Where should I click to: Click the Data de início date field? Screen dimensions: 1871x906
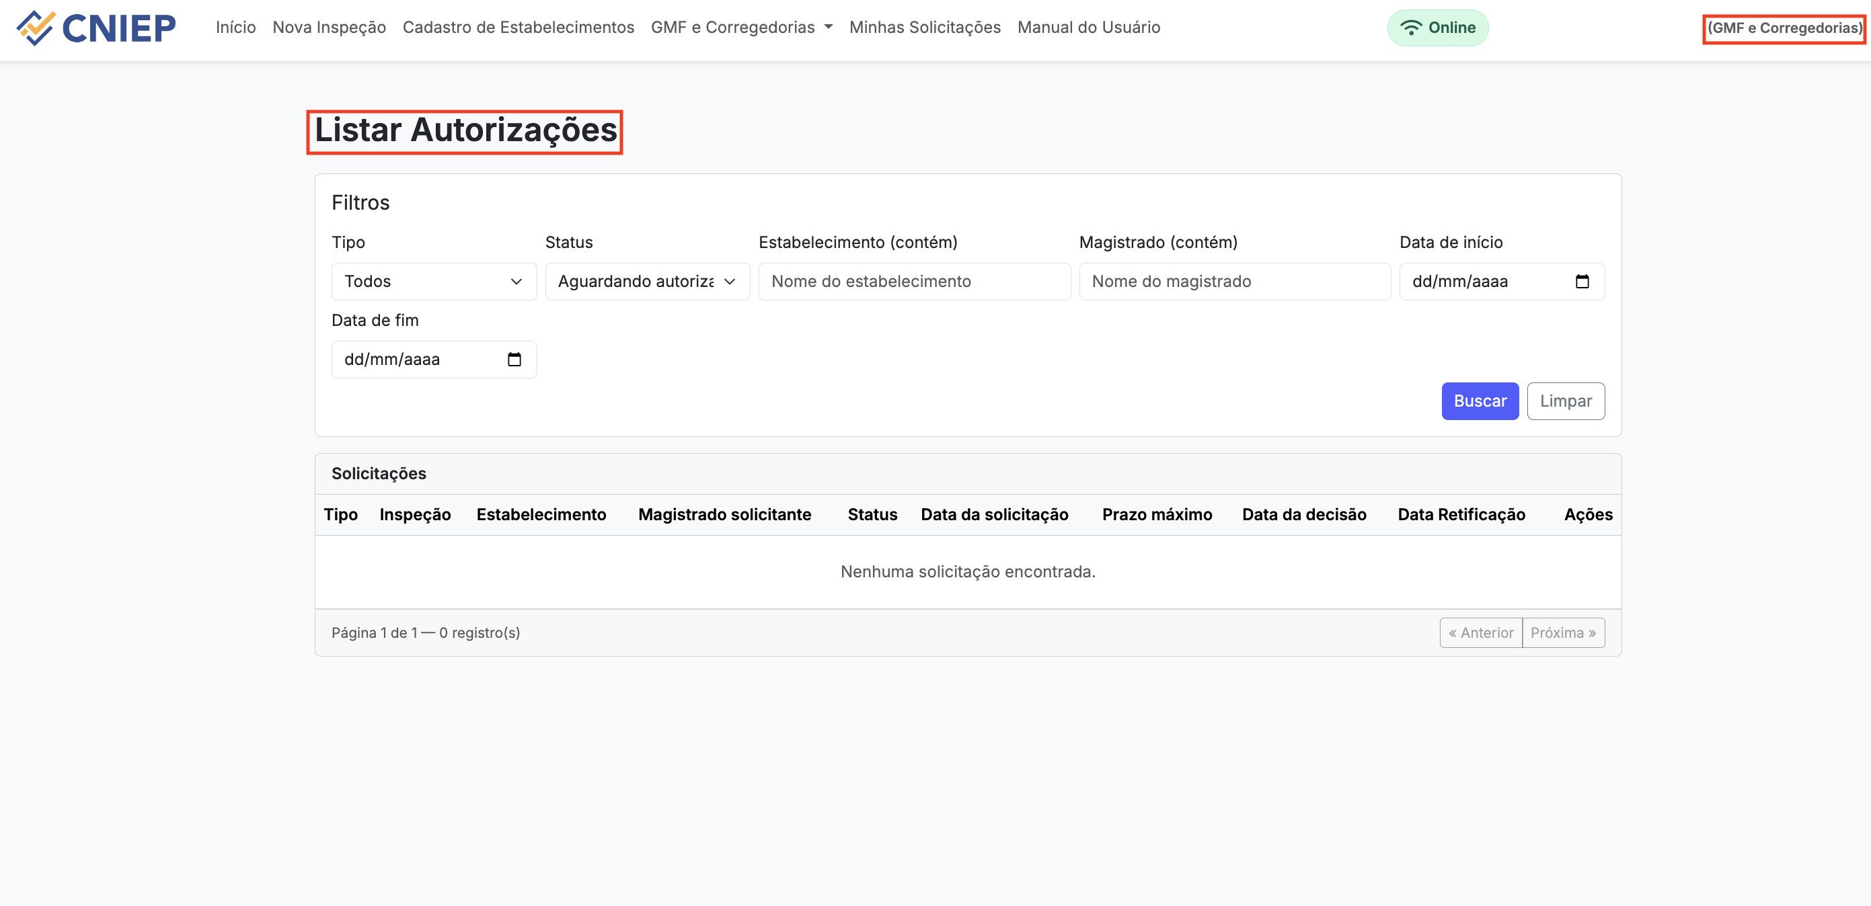coord(1501,282)
